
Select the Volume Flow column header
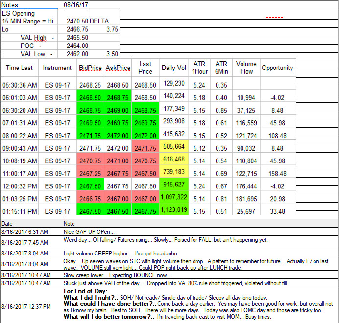pos(246,68)
